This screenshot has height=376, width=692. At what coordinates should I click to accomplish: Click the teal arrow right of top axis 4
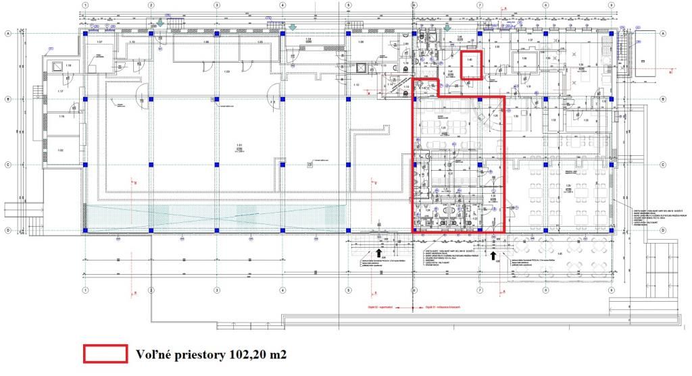(x=293, y=26)
